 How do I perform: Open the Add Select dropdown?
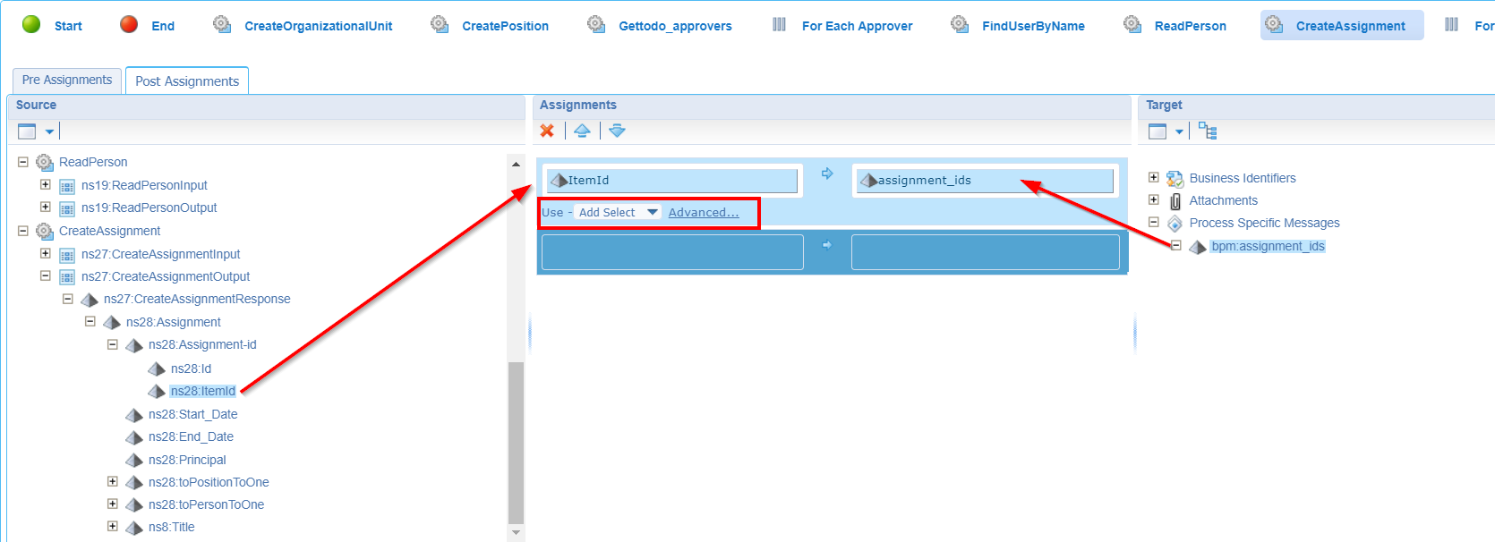click(x=618, y=212)
